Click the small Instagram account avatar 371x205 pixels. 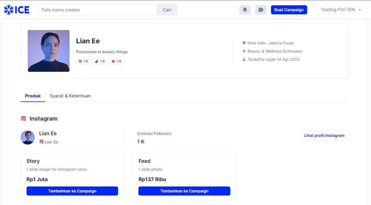click(28, 137)
